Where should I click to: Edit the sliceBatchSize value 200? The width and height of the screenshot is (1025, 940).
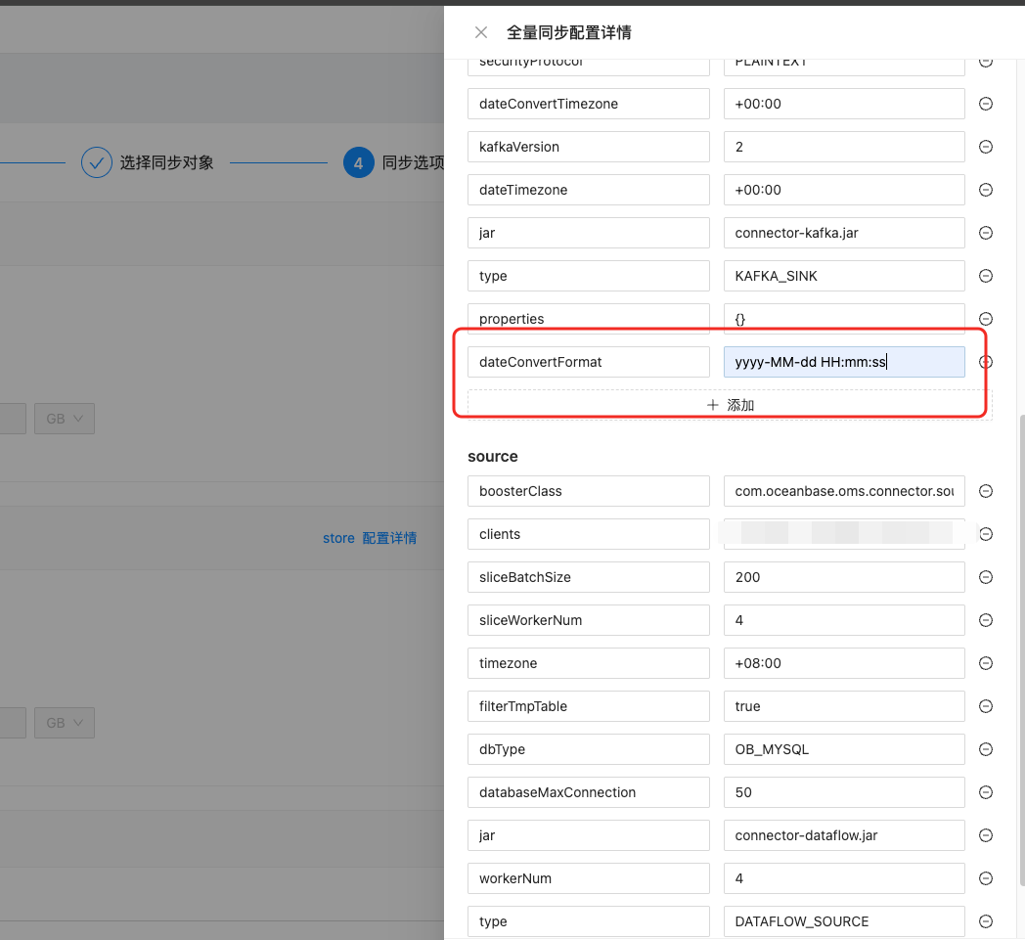[844, 577]
